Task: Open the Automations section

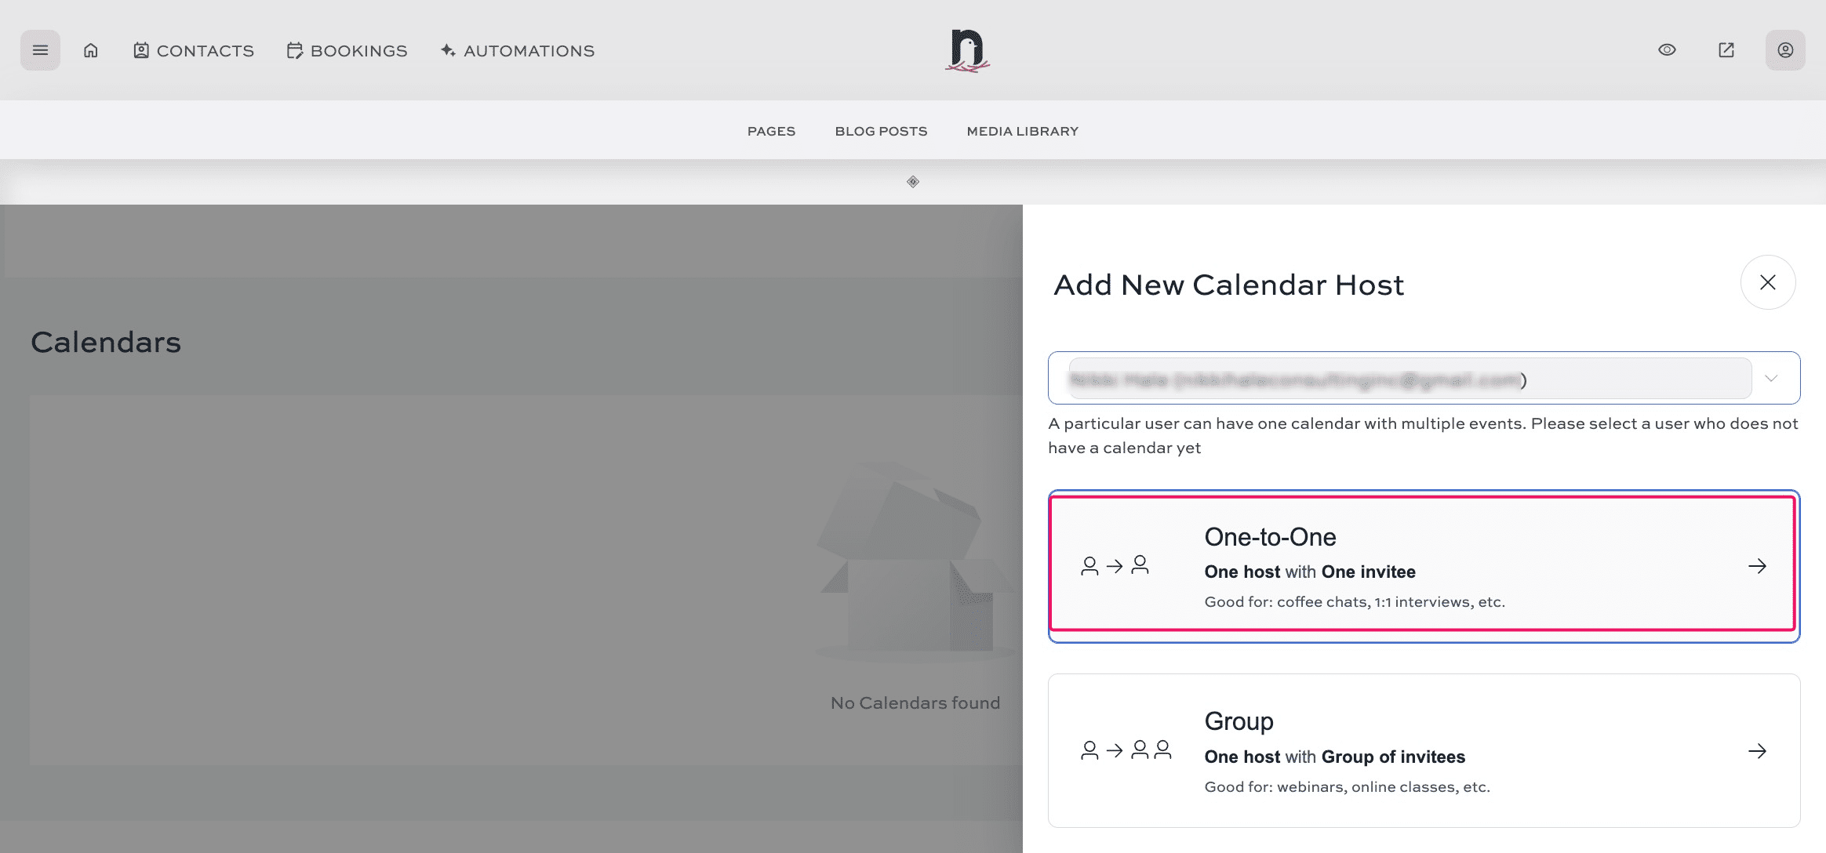Action: click(x=518, y=51)
